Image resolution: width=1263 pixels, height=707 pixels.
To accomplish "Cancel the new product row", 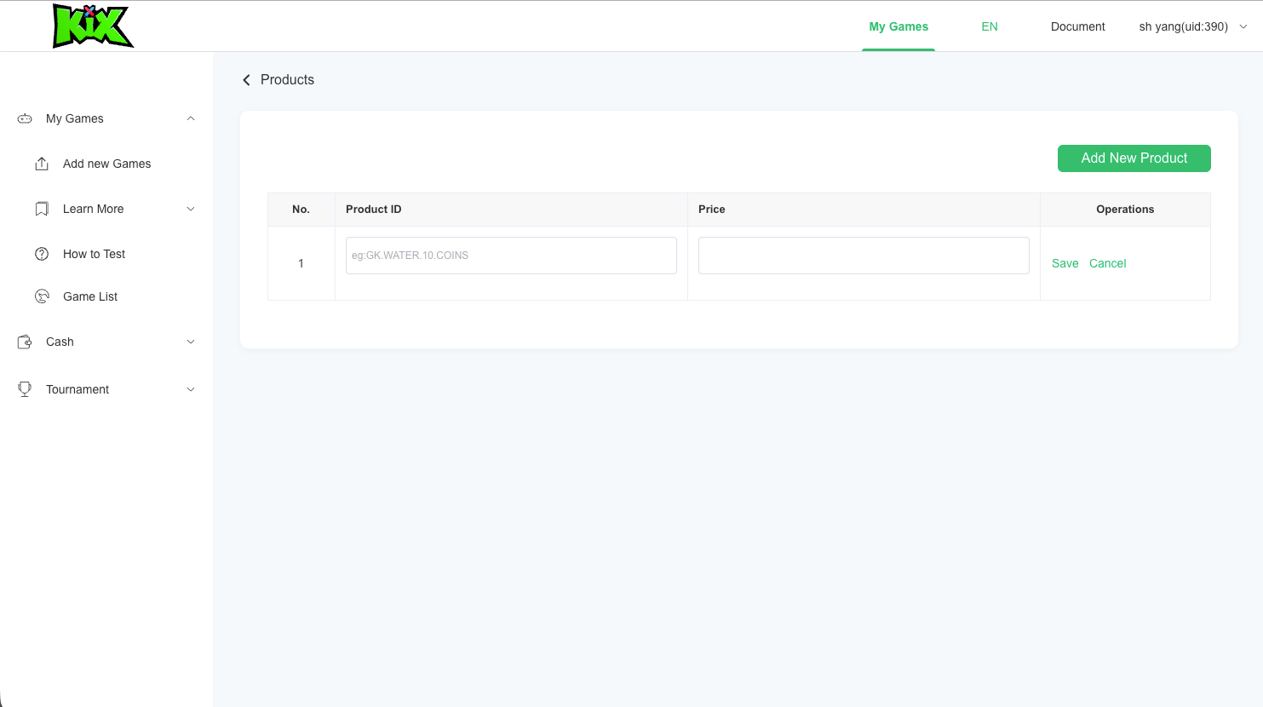I will tap(1107, 263).
